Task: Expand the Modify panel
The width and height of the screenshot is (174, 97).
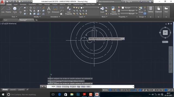Action: 37,17
